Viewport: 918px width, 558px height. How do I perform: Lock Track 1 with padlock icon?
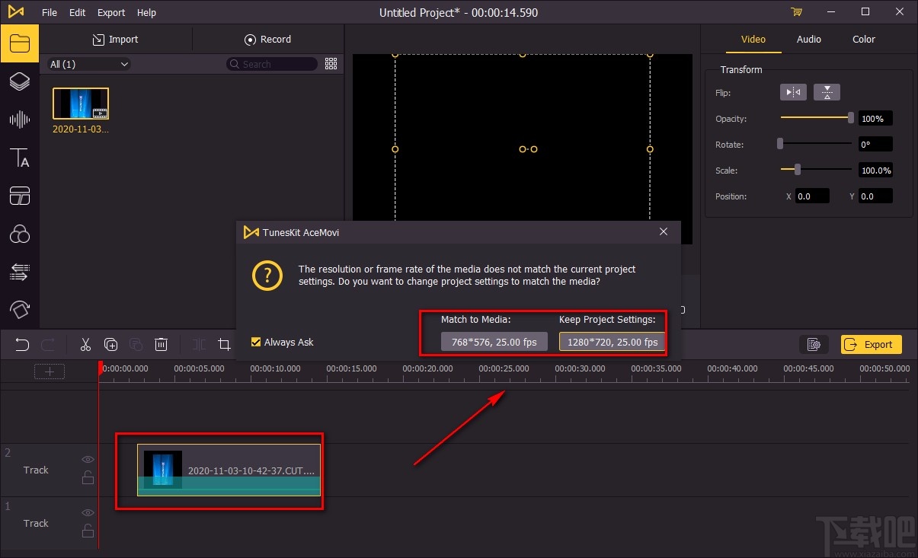pos(88,531)
